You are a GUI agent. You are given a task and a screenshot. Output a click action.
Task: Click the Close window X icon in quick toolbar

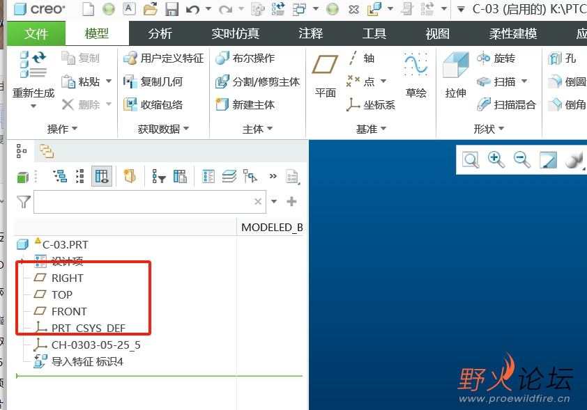[353, 9]
